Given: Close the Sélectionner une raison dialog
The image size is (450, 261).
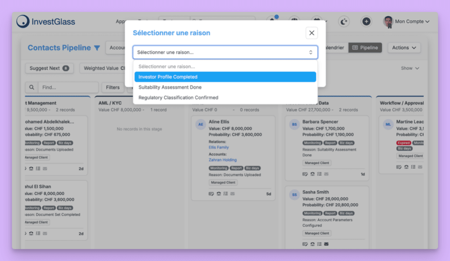Looking at the screenshot, I should (x=312, y=33).
